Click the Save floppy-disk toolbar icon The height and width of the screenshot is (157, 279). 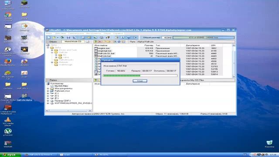click(68, 38)
